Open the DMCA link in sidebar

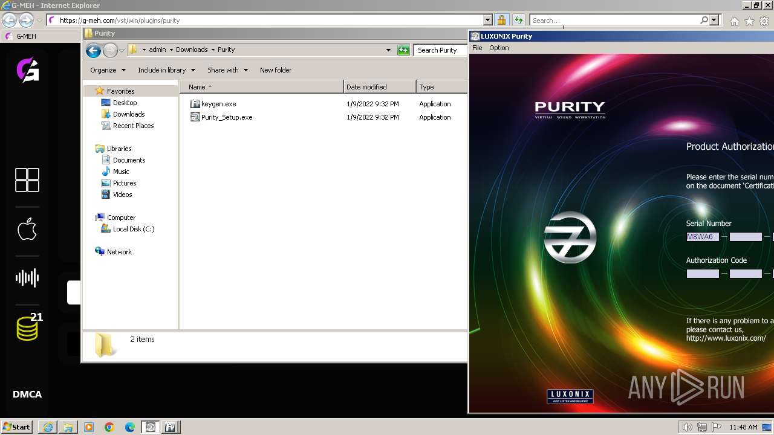27,395
